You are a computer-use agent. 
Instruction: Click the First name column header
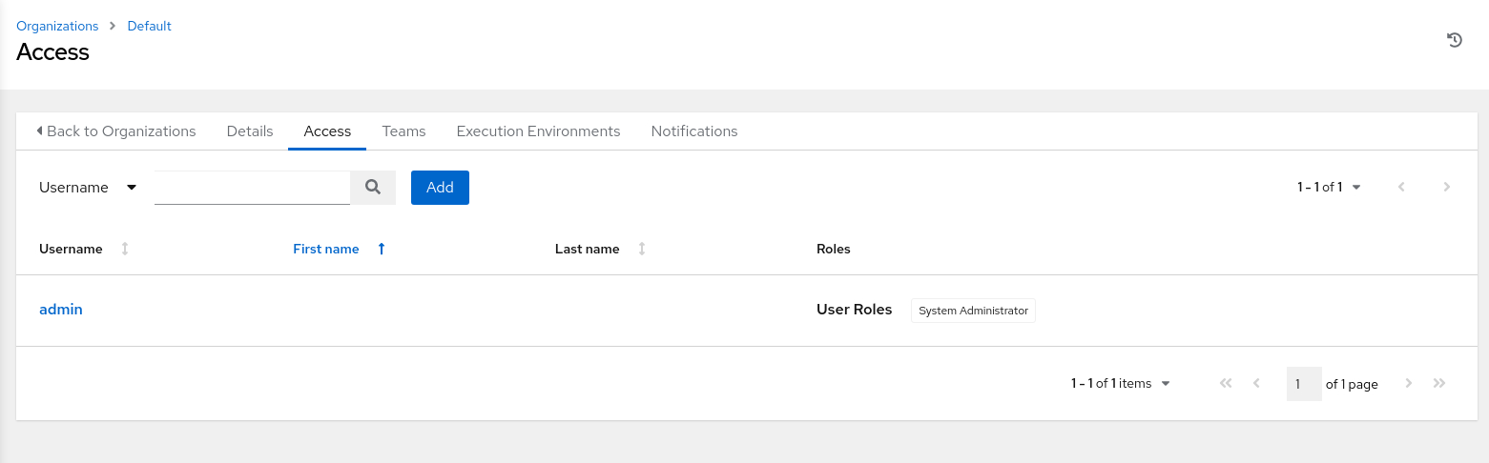(x=326, y=249)
